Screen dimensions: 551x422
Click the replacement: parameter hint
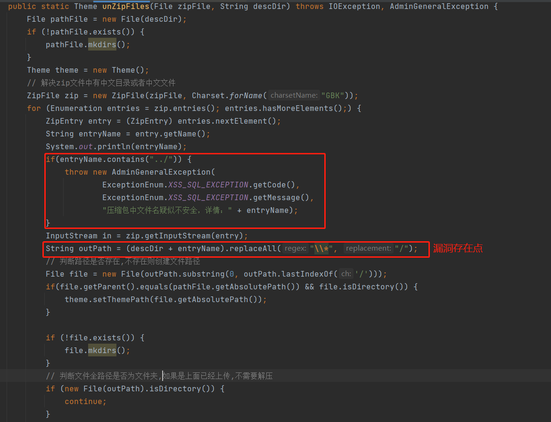[368, 248]
